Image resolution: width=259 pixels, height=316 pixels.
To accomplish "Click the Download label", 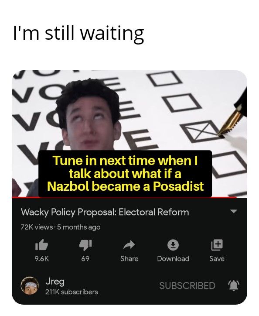I will pyautogui.click(x=173, y=258).
